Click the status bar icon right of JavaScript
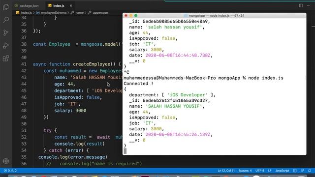Screen dimensions: 315x177 pos(295,171)
